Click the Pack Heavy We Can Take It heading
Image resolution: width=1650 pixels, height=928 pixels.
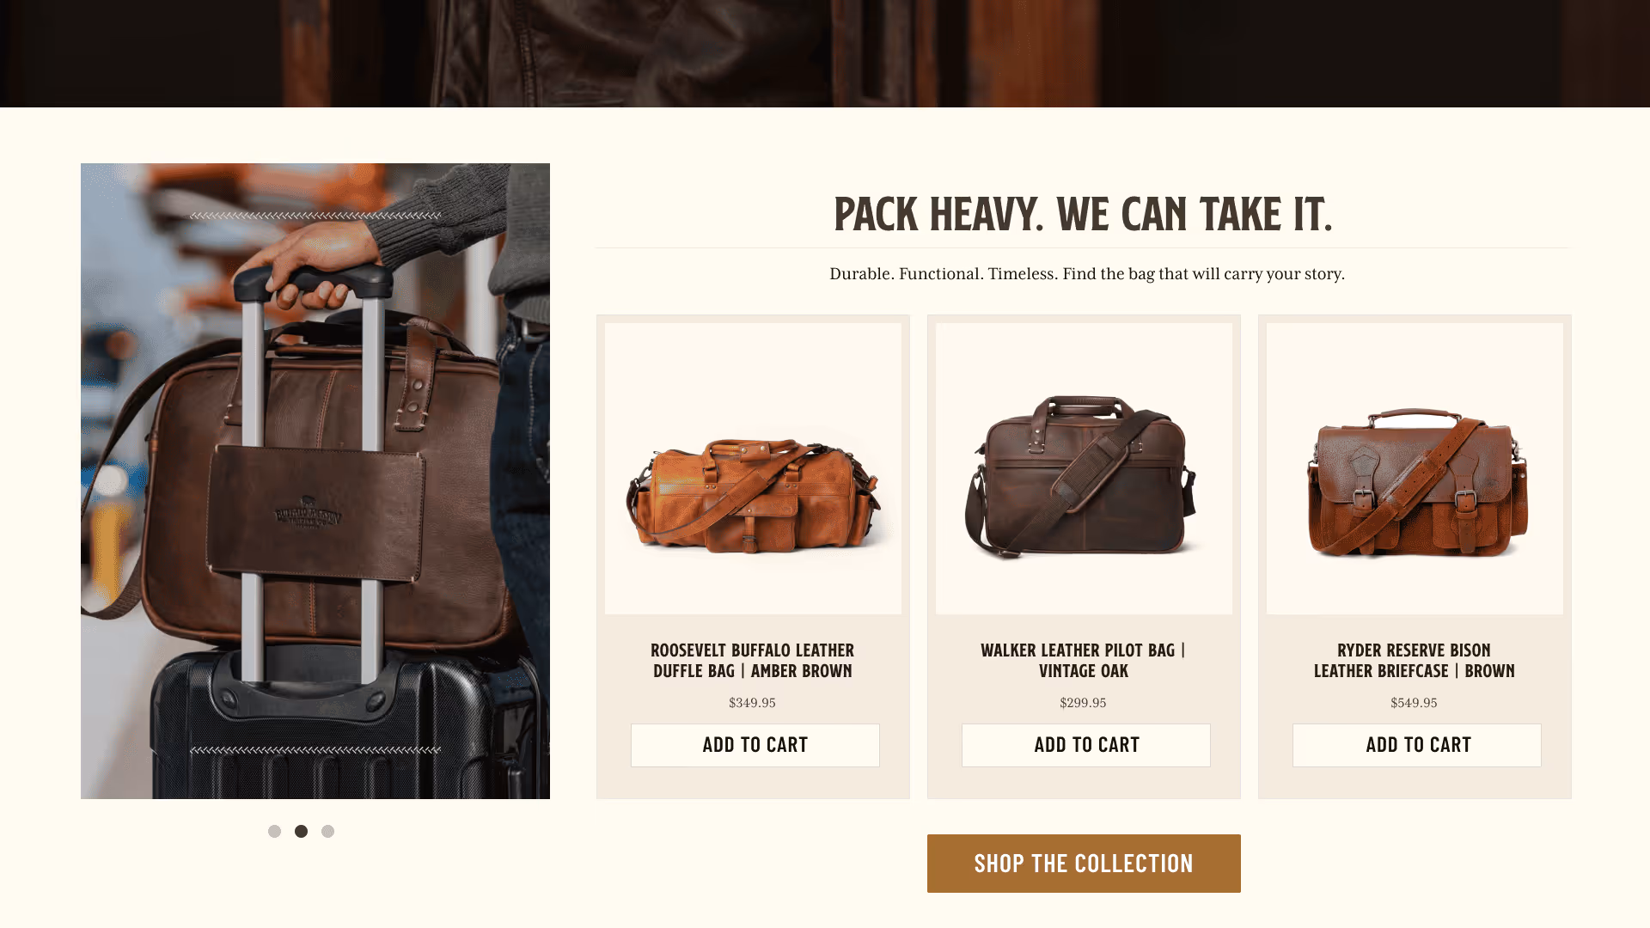[1083, 214]
